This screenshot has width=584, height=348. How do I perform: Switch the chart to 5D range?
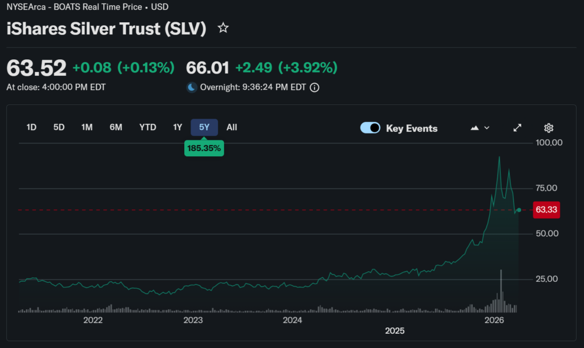(x=59, y=127)
